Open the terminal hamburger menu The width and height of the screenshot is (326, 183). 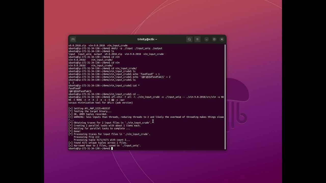point(197,39)
